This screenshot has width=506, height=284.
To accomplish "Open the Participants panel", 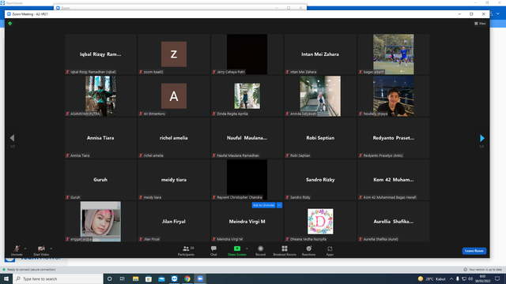I will point(187,251).
